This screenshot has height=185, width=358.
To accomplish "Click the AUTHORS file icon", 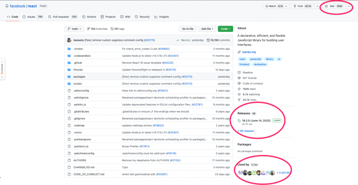I will pyautogui.click(x=69, y=160).
